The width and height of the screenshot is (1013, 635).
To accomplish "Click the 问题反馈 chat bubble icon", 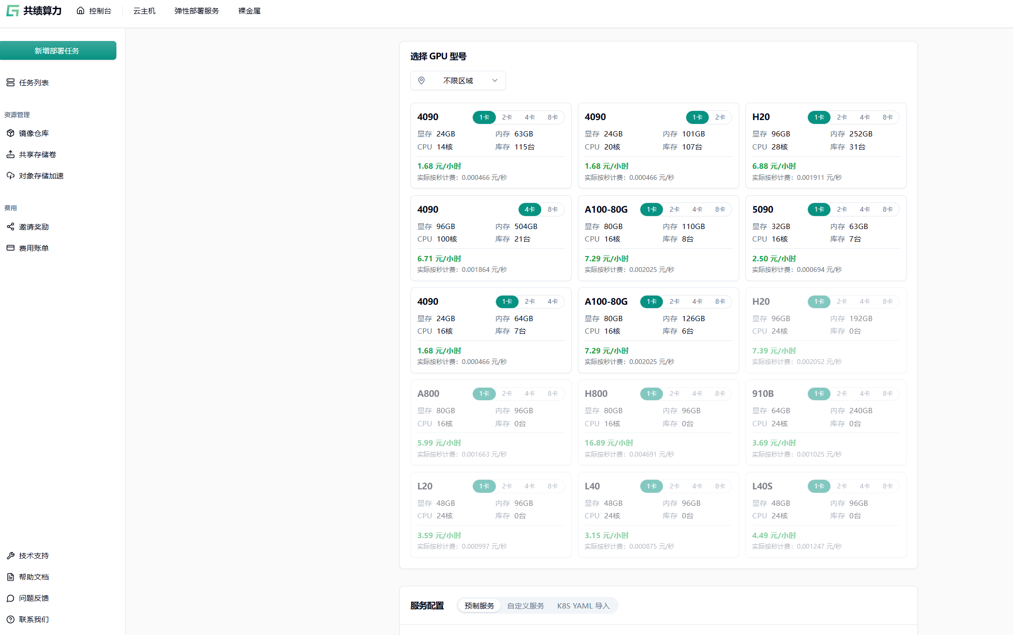I will (x=10, y=598).
